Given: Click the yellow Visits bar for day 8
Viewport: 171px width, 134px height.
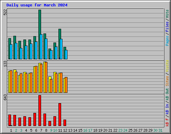Looking at the screenshot, I should (x=44, y=77).
